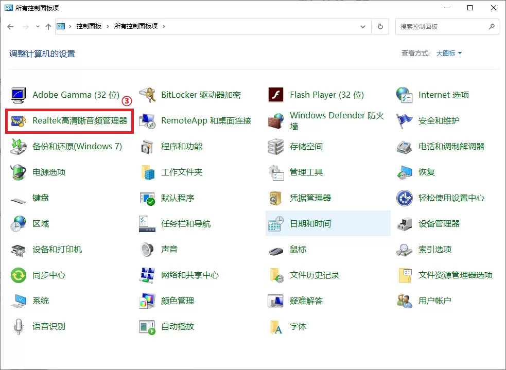Open the 电源选项 battery icon
506x370 pixels.
[x=19, y=172]
